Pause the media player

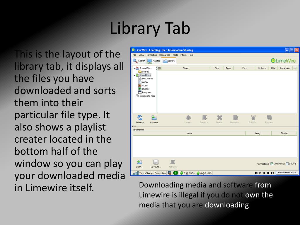point(264,173)
